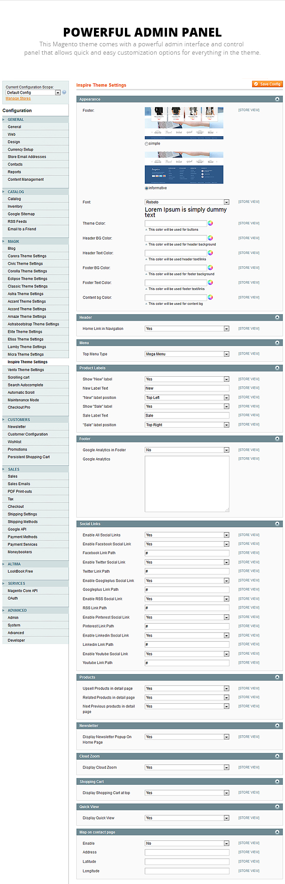
Task: Click the Youtube Link Path field
Action: point(187,663)
